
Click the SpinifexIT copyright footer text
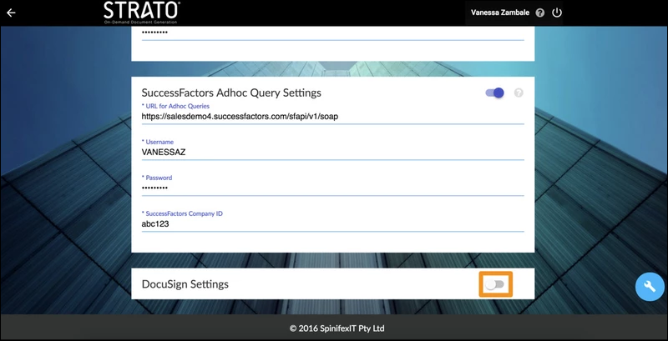tap(337, 328)
